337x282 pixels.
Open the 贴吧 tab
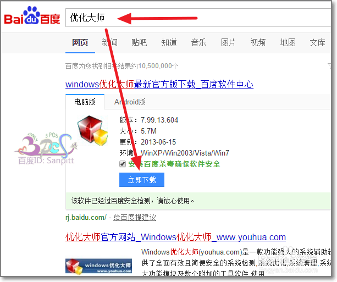(139, 42)
